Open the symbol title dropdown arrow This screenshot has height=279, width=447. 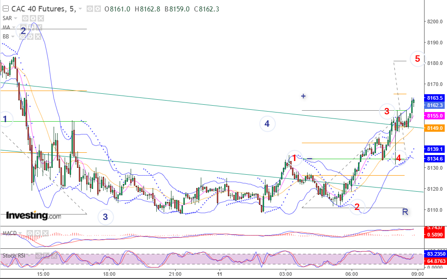click(x=80, y=9)
